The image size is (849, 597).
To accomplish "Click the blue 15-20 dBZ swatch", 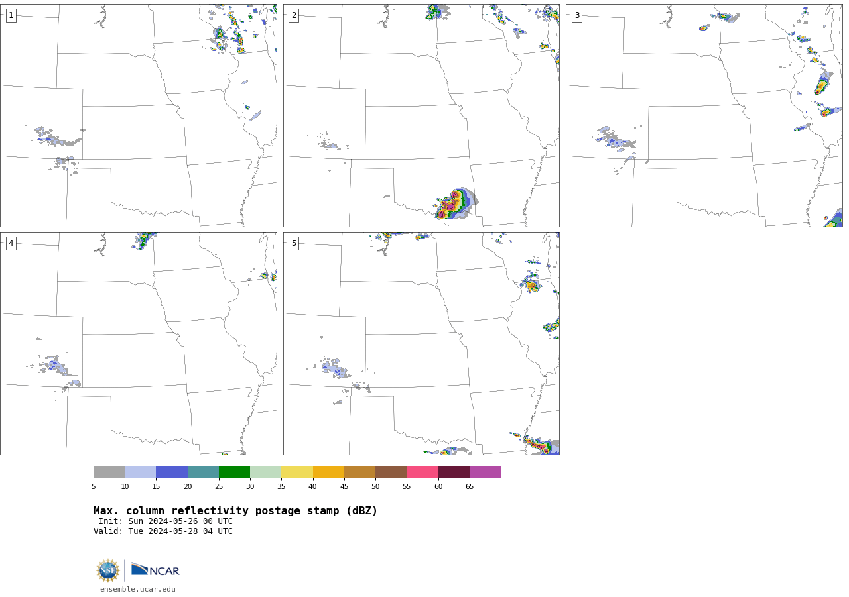I will tap(172, 472).
